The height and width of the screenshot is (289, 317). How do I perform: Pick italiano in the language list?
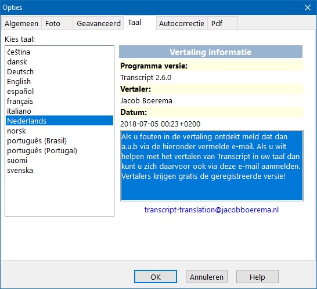[59, 111]
